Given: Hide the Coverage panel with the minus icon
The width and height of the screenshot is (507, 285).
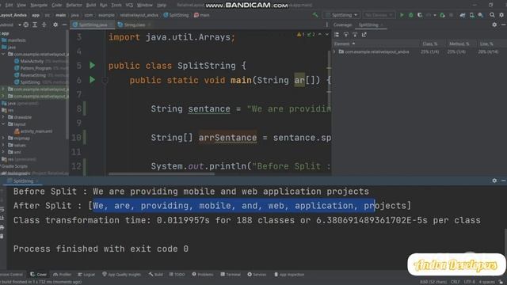Looking at the screenshot, I should [504, 25].
